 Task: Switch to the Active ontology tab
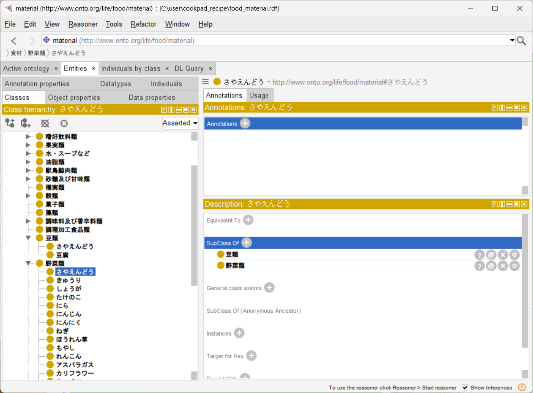click(x=26, y=68)
